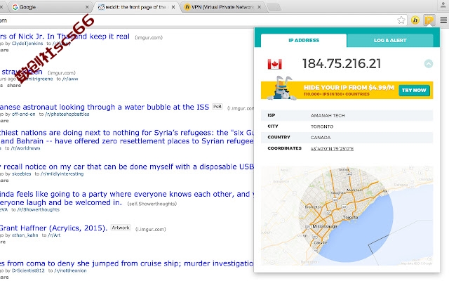Open a new tab with the new-tab button
Image resolution: width=449 pixels, height=281 pixels.
click(x=274, y=7)
